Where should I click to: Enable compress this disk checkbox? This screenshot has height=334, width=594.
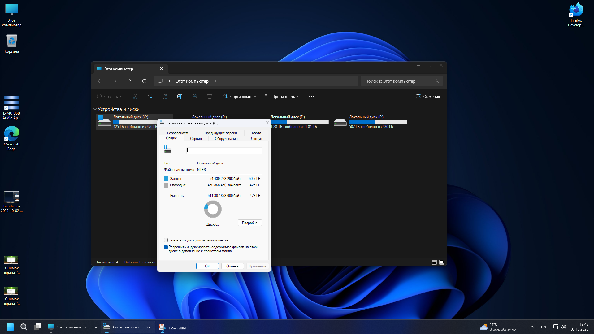tap(166, 240)
